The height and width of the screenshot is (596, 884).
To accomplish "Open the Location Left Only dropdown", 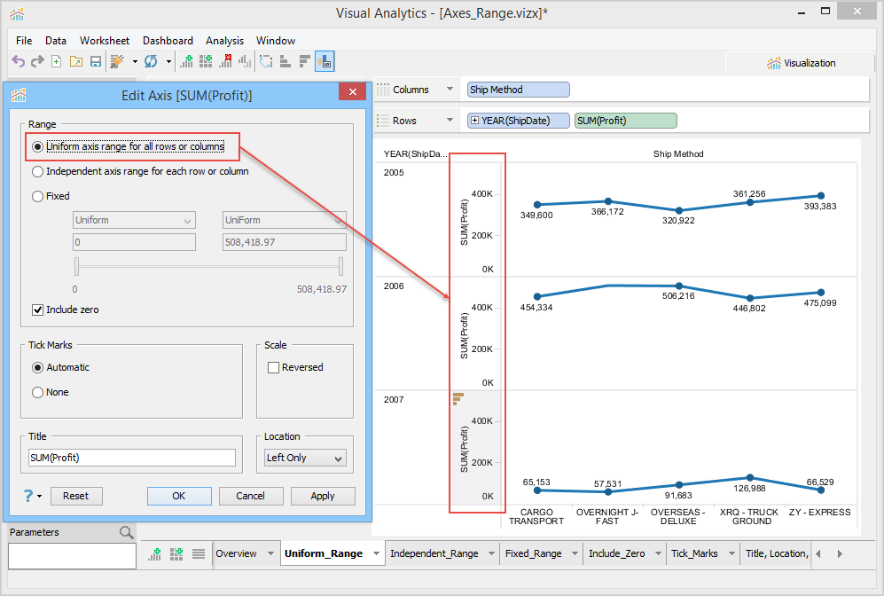I will coord(306,458).
